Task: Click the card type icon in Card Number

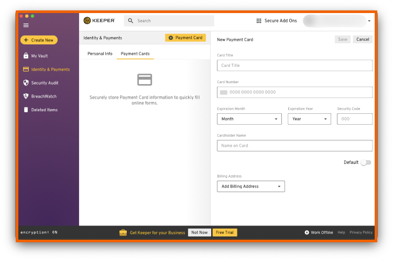Action: tap(224, 92)
